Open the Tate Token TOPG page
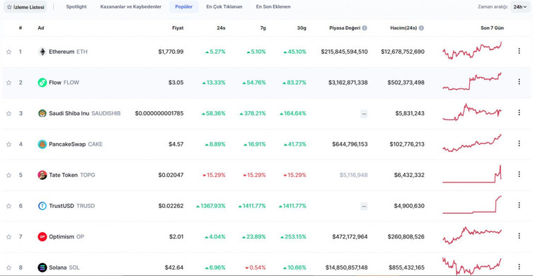The width and height of the screenshot is (533, 276). (x=71, y=175)
